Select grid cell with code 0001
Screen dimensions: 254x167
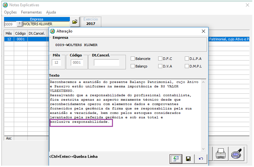(21, 39)
